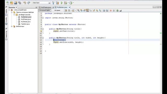Close the Проекты panel tab
The height and width of the screenshot is (94, 167).
[16, 7]
